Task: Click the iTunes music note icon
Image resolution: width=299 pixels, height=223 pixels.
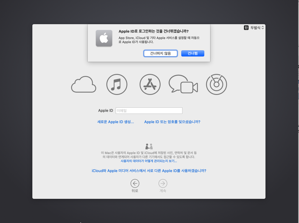Action: [117, 84]
